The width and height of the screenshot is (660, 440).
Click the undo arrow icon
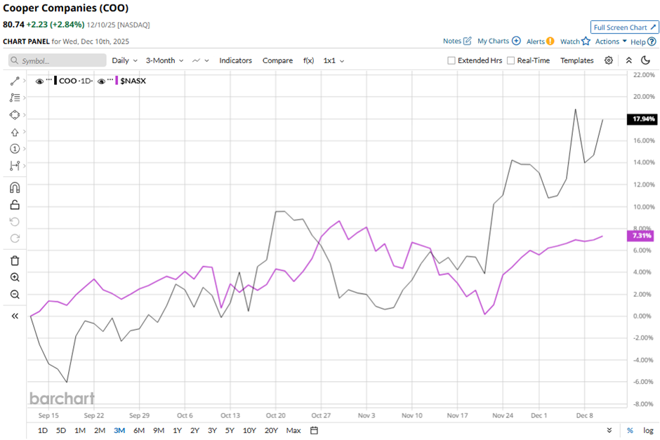click(x=15, y=222)
